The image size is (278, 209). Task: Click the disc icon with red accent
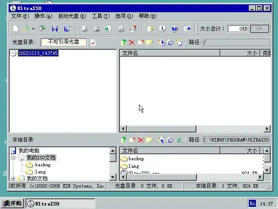click(x=133, y=29)
